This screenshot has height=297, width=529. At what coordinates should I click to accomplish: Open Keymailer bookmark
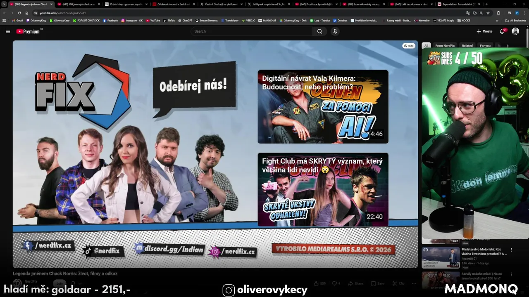pos(422,20)
